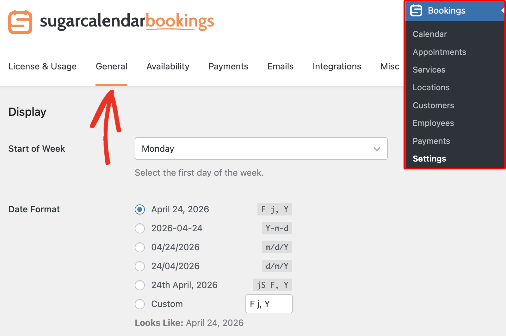Open Employees in the sidebar menu
Viewport: 506px width, 336px height.
point(433,123)
